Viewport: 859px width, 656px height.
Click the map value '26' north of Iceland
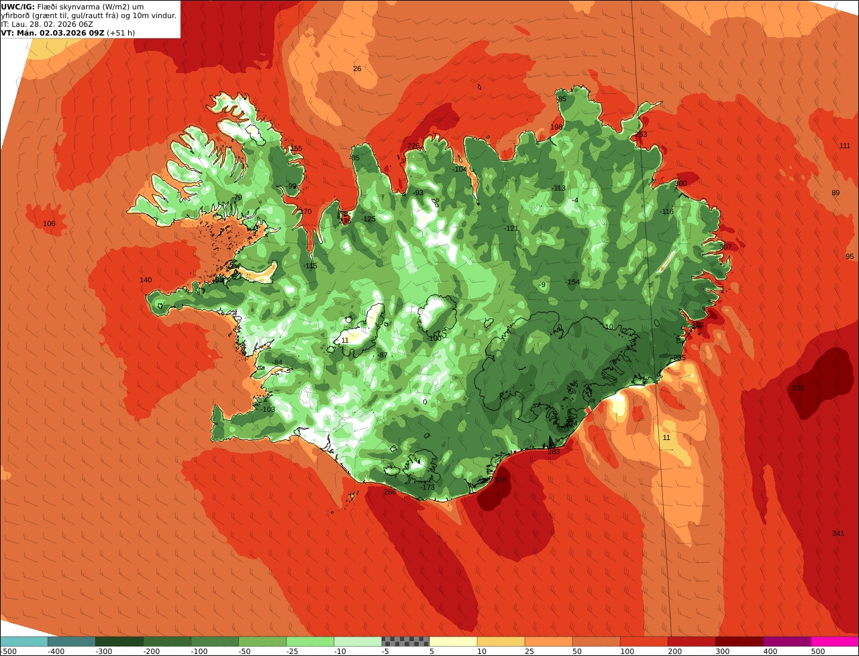357,69
